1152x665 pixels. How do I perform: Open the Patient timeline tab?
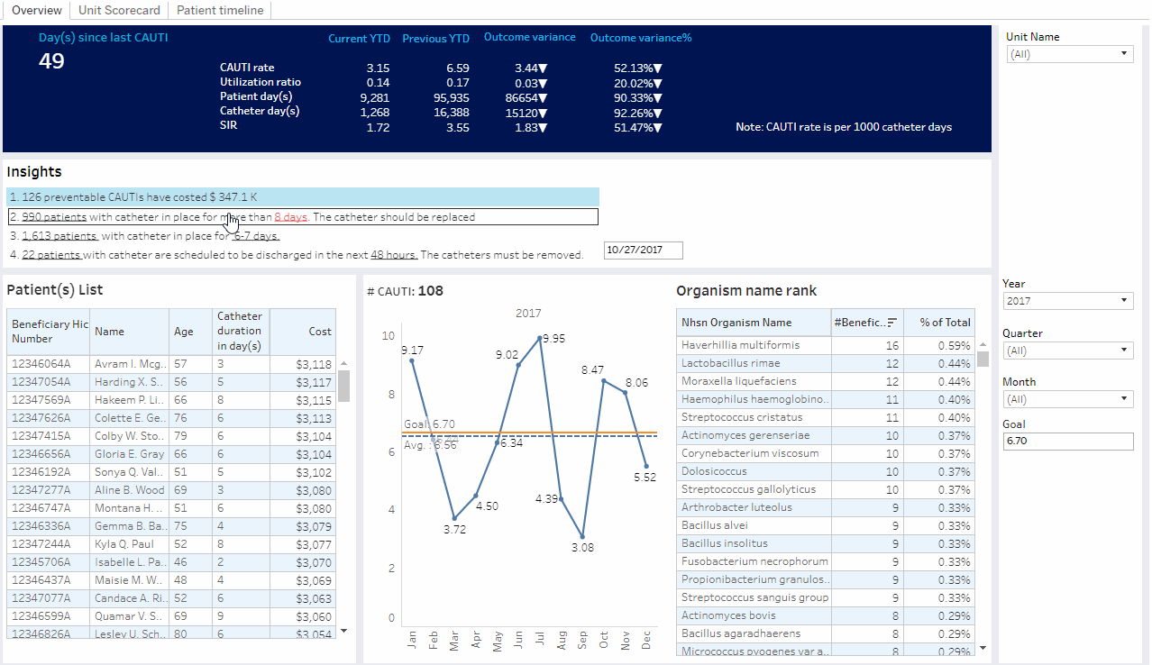[x=220, y=10]
